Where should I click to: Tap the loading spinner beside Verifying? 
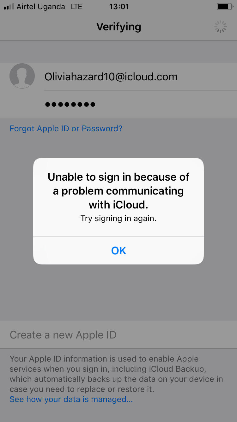tap(221, 27)
